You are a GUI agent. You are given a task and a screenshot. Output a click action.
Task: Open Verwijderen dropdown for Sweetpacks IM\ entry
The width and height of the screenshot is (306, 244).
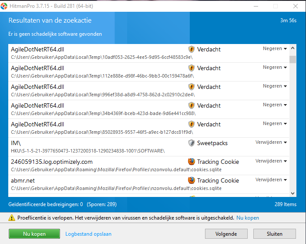pos(271,142)
